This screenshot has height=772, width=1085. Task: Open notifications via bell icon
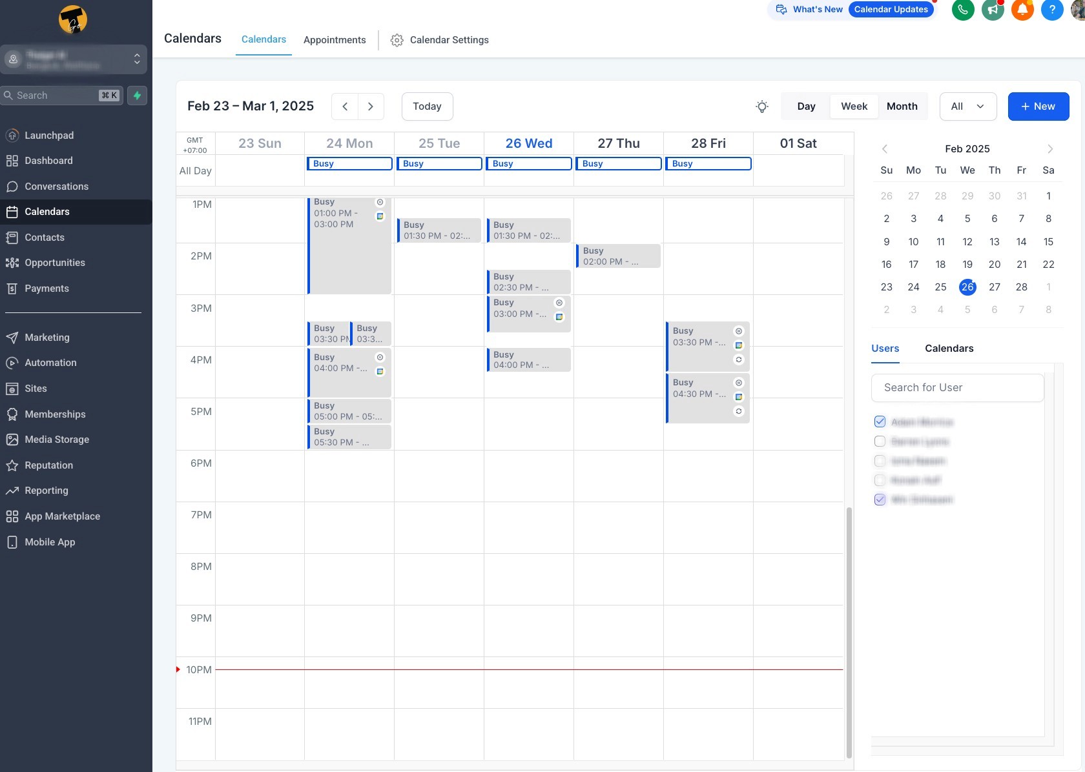[1022, 10]
